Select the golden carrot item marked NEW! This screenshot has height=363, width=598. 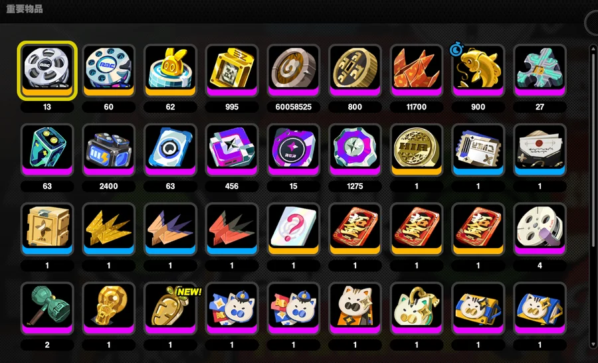pos(170,308)
